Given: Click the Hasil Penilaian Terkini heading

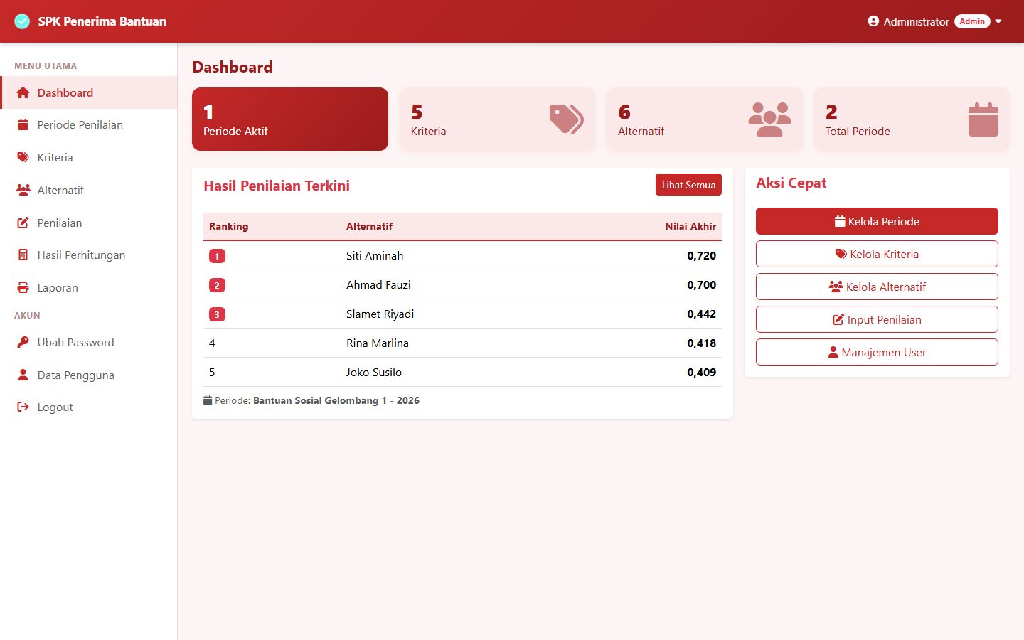Looking at the screenshot, I should (277, 186).
